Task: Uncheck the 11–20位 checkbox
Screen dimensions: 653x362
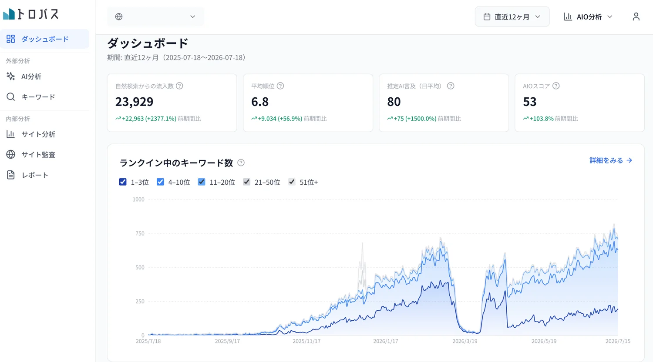Action: (201, 182)
